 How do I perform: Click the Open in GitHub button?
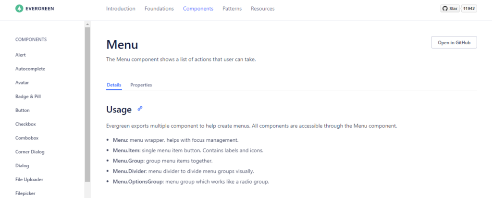click(454, 42)
